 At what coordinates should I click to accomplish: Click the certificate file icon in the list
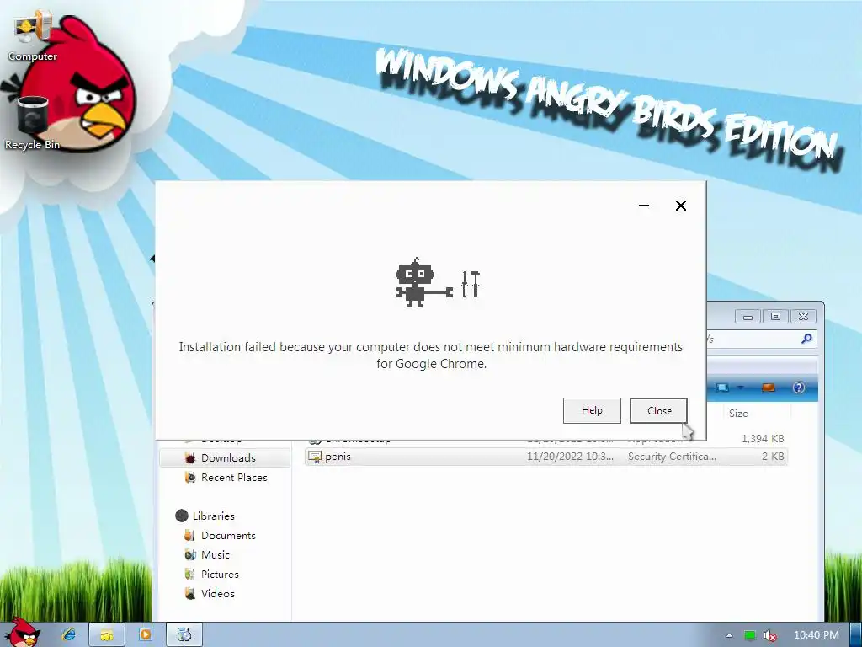[x=315, y=457]
